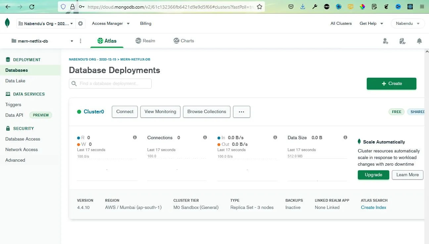The width and height of the screenshot is (429, 244).
Task: Reload the page with the refresh icon
Action: [32, 7]
